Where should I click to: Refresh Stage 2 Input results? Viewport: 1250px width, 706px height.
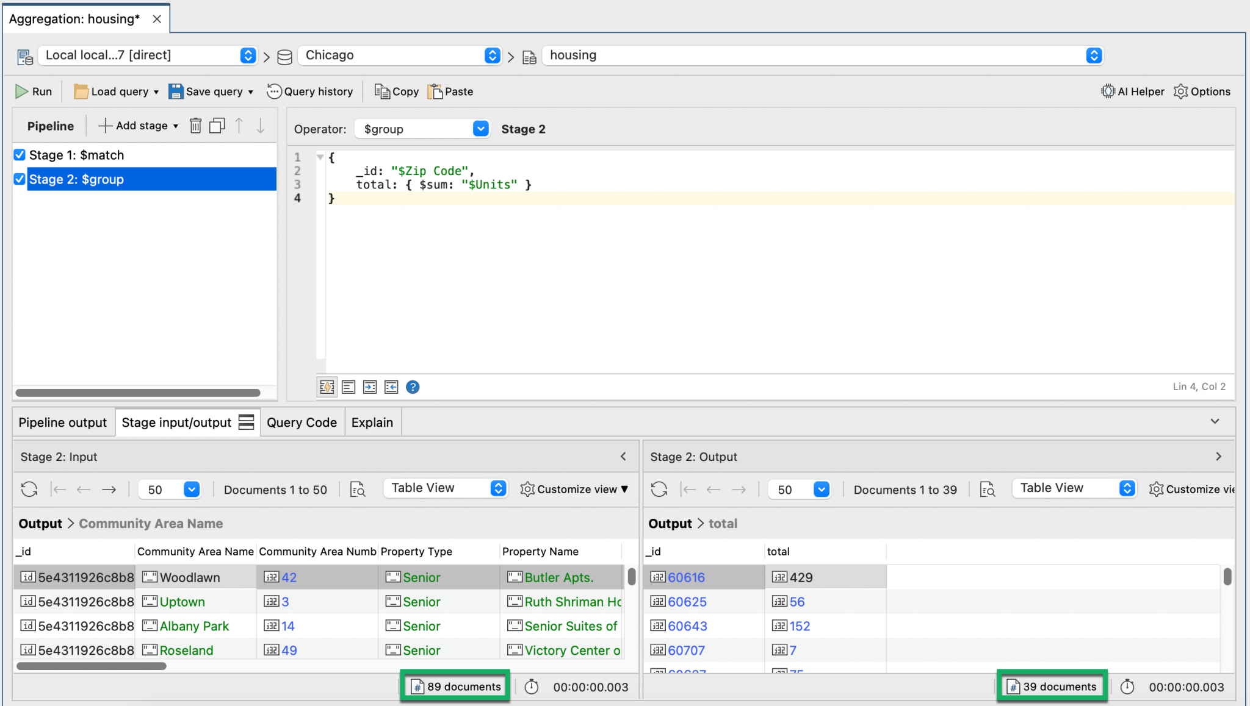[29, 489]
